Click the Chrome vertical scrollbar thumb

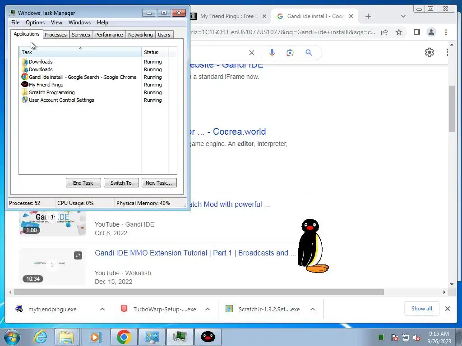452,109
